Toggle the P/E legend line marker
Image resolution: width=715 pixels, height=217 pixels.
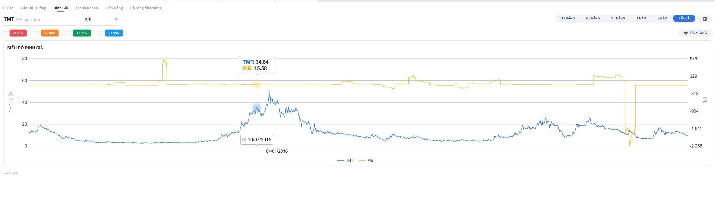click(x=362, y=161)
